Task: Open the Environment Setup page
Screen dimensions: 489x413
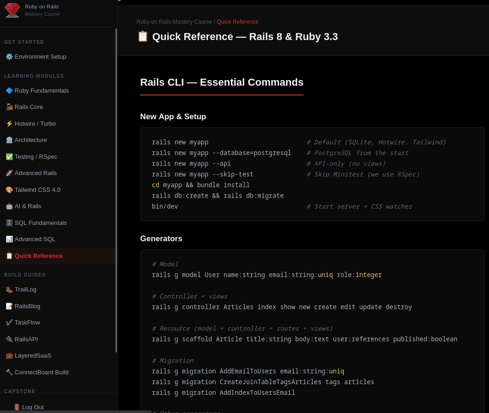Action: tap(58, 57)
